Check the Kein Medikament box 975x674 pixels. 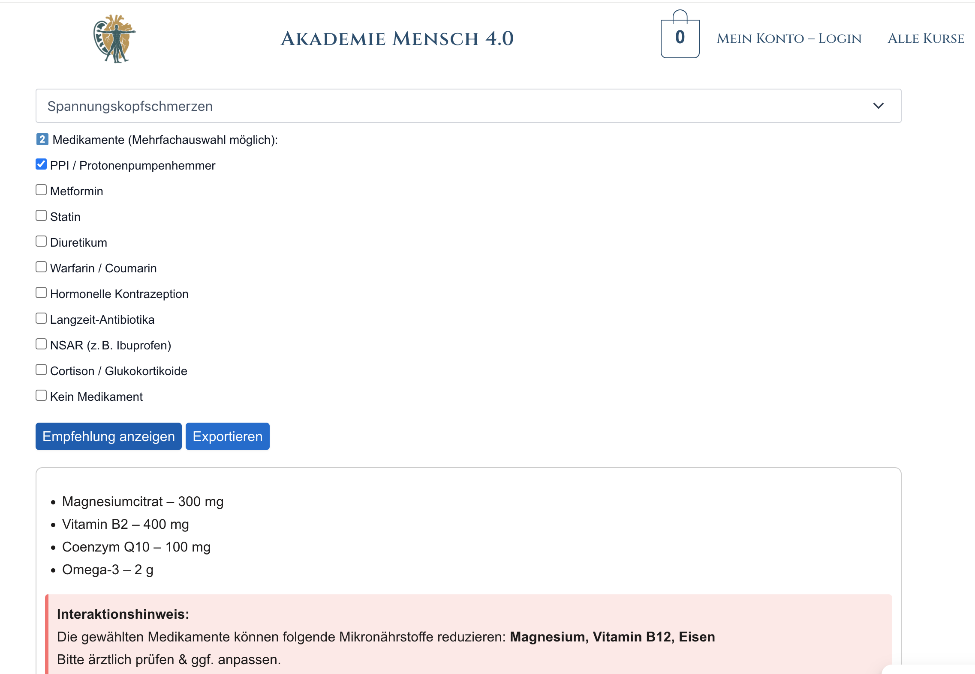click(41, 396)
